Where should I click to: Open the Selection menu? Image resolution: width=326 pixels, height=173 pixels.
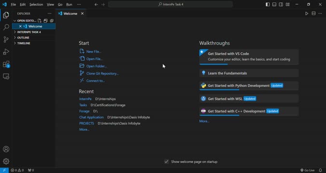click(x=36, y=4)
